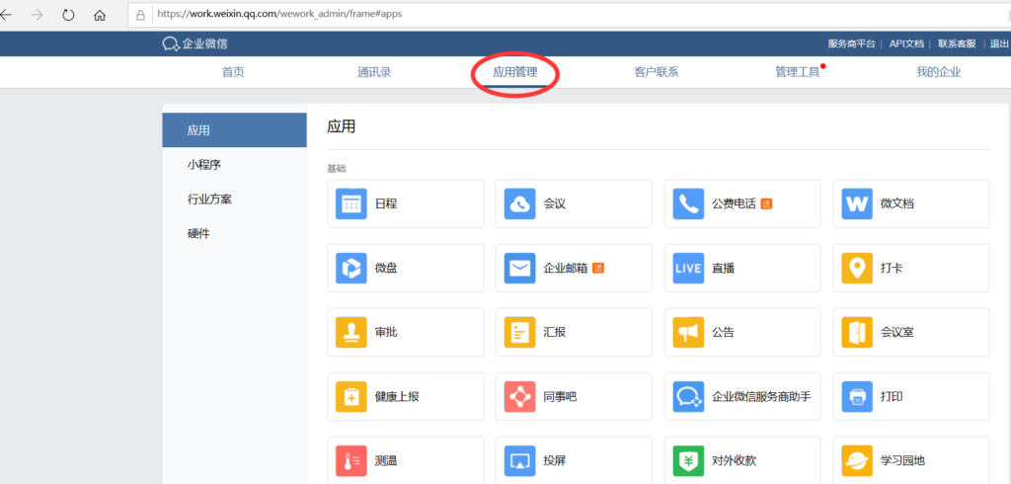
Task: Open the 对外收款 payment icon
Action: tap(688, 460)
